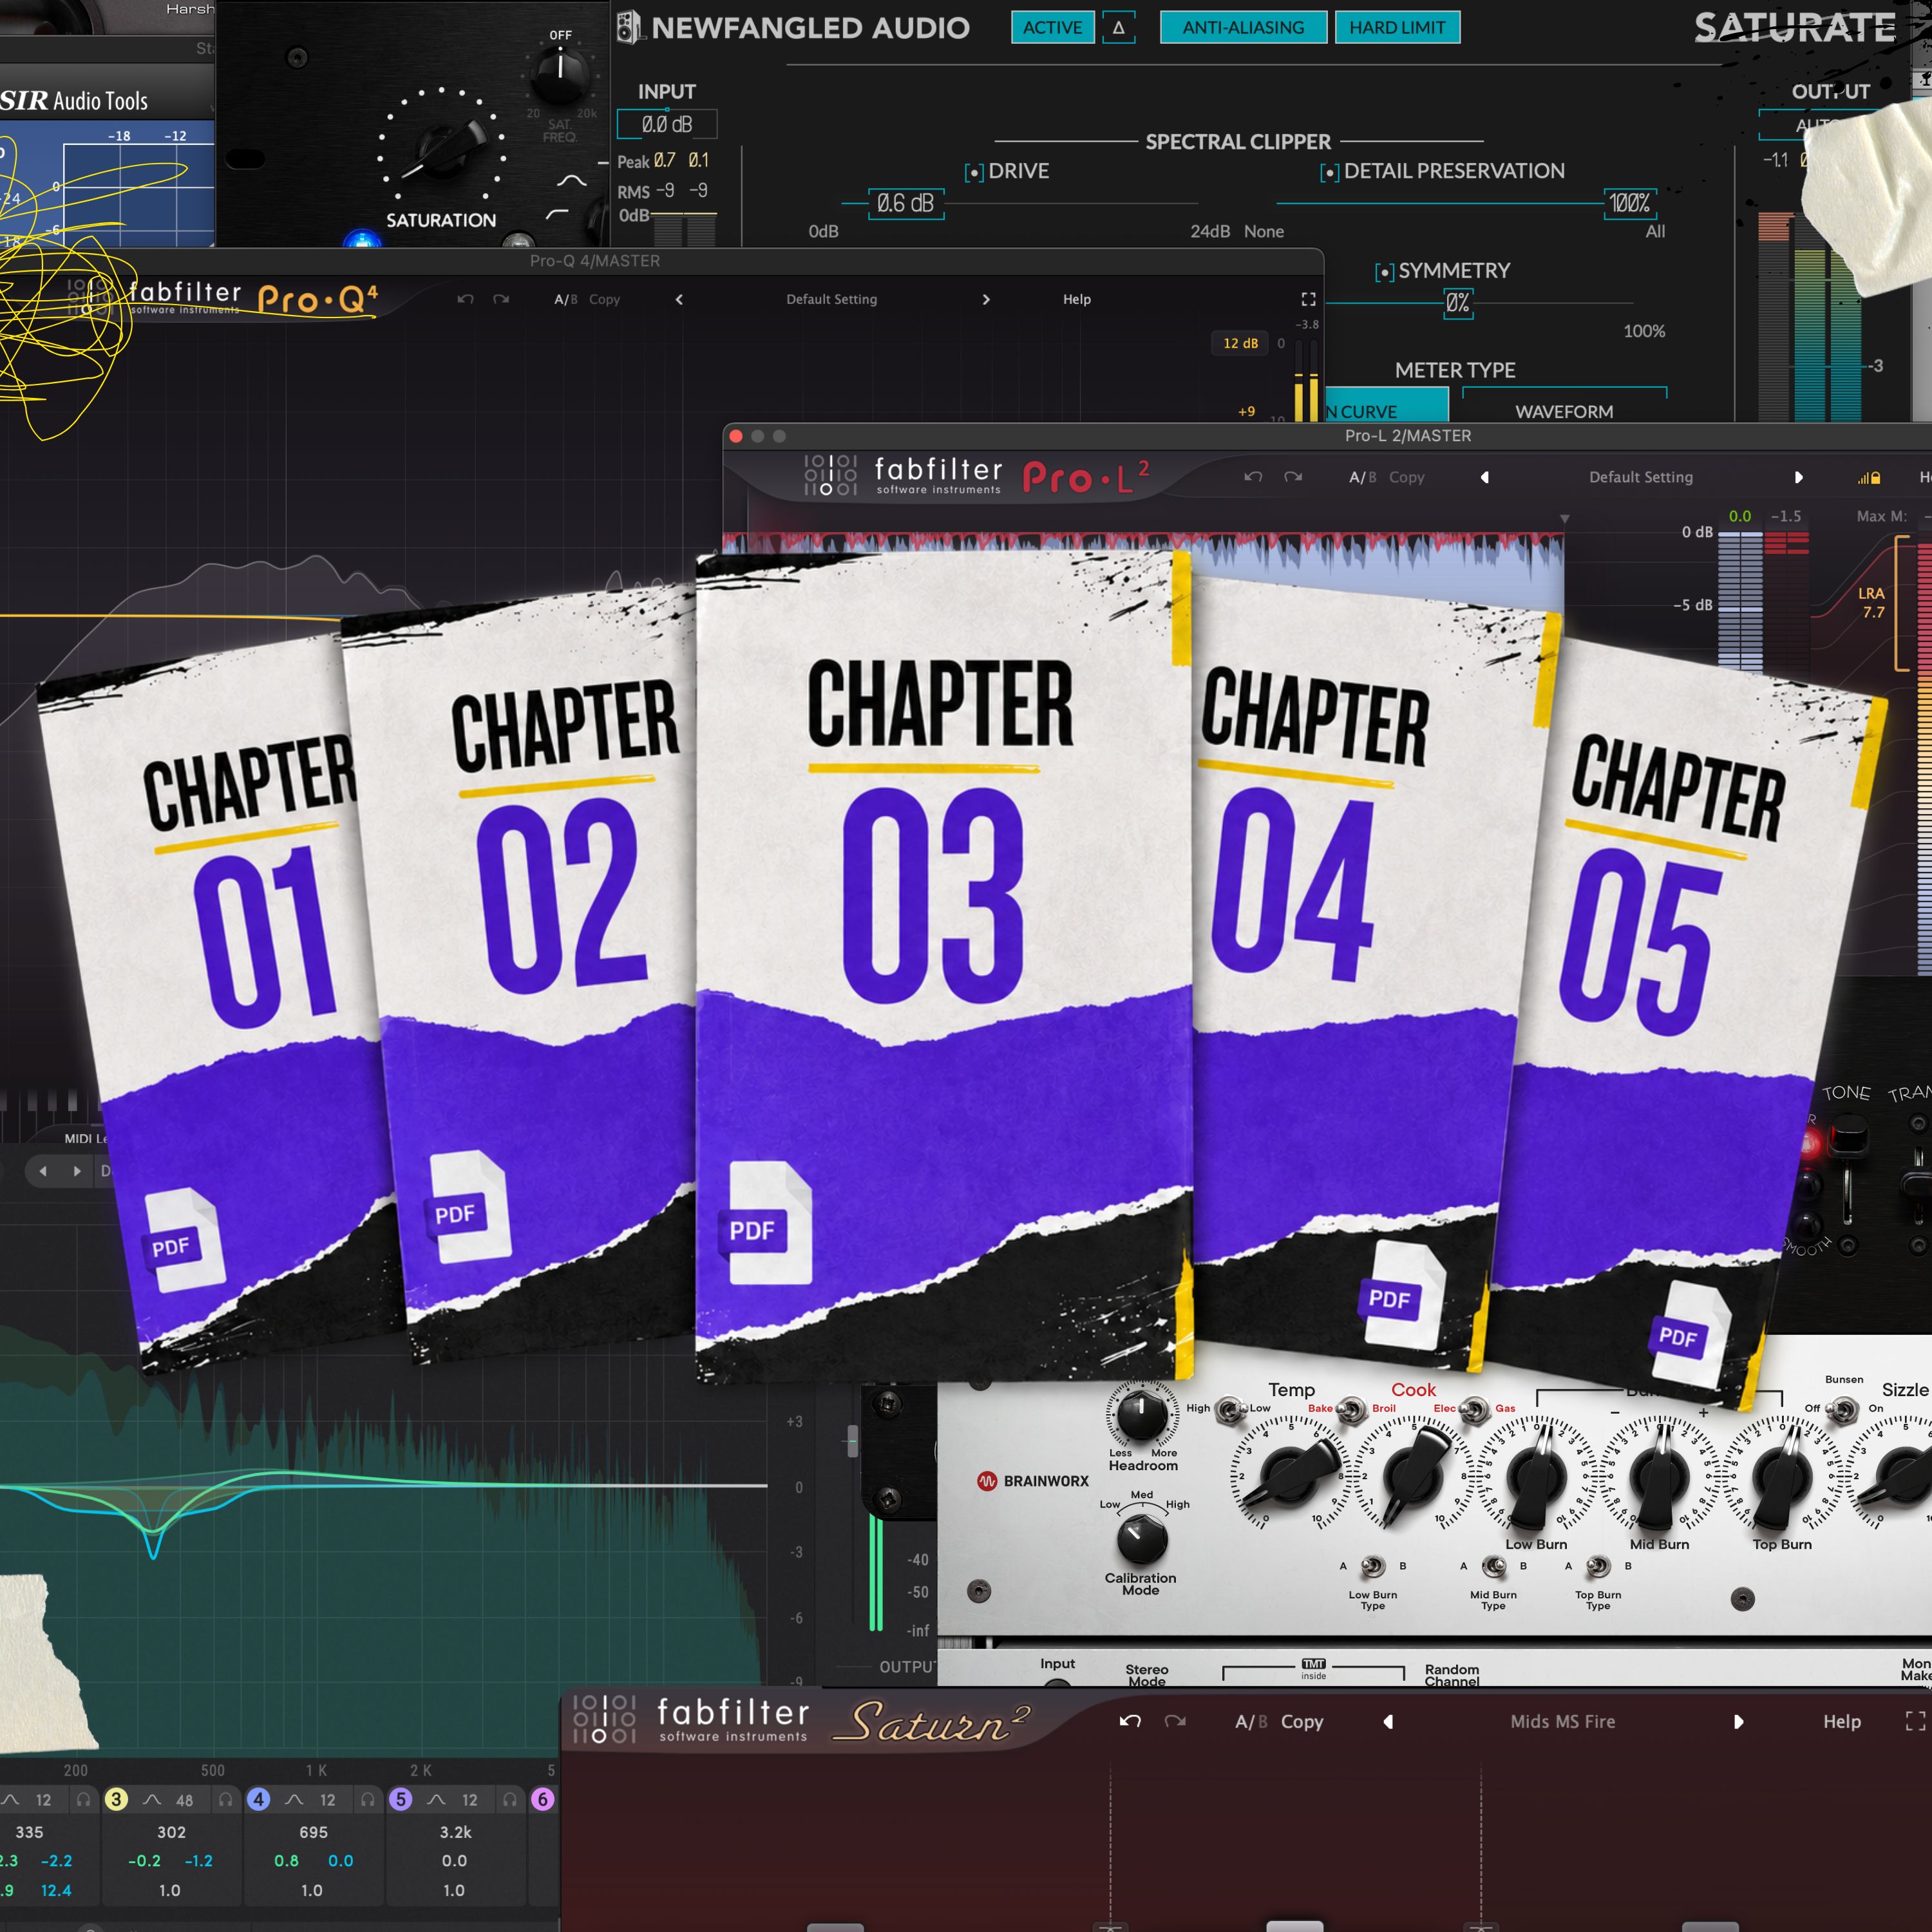Image resolution: width=1932 pixels, height=1932 pixels.
Task: Go to next preset in Pro-Q 4
Action: pyautogui.click(x=986, y=299)
